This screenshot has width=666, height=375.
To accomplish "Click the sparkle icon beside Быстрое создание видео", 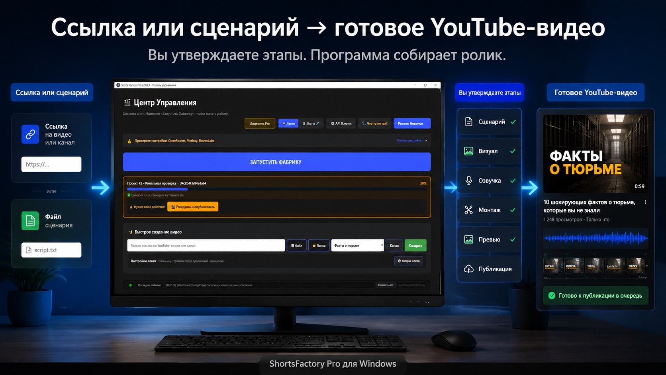I will 131,232.
